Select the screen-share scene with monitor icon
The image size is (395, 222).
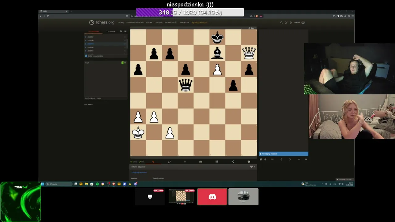[150, 197]
